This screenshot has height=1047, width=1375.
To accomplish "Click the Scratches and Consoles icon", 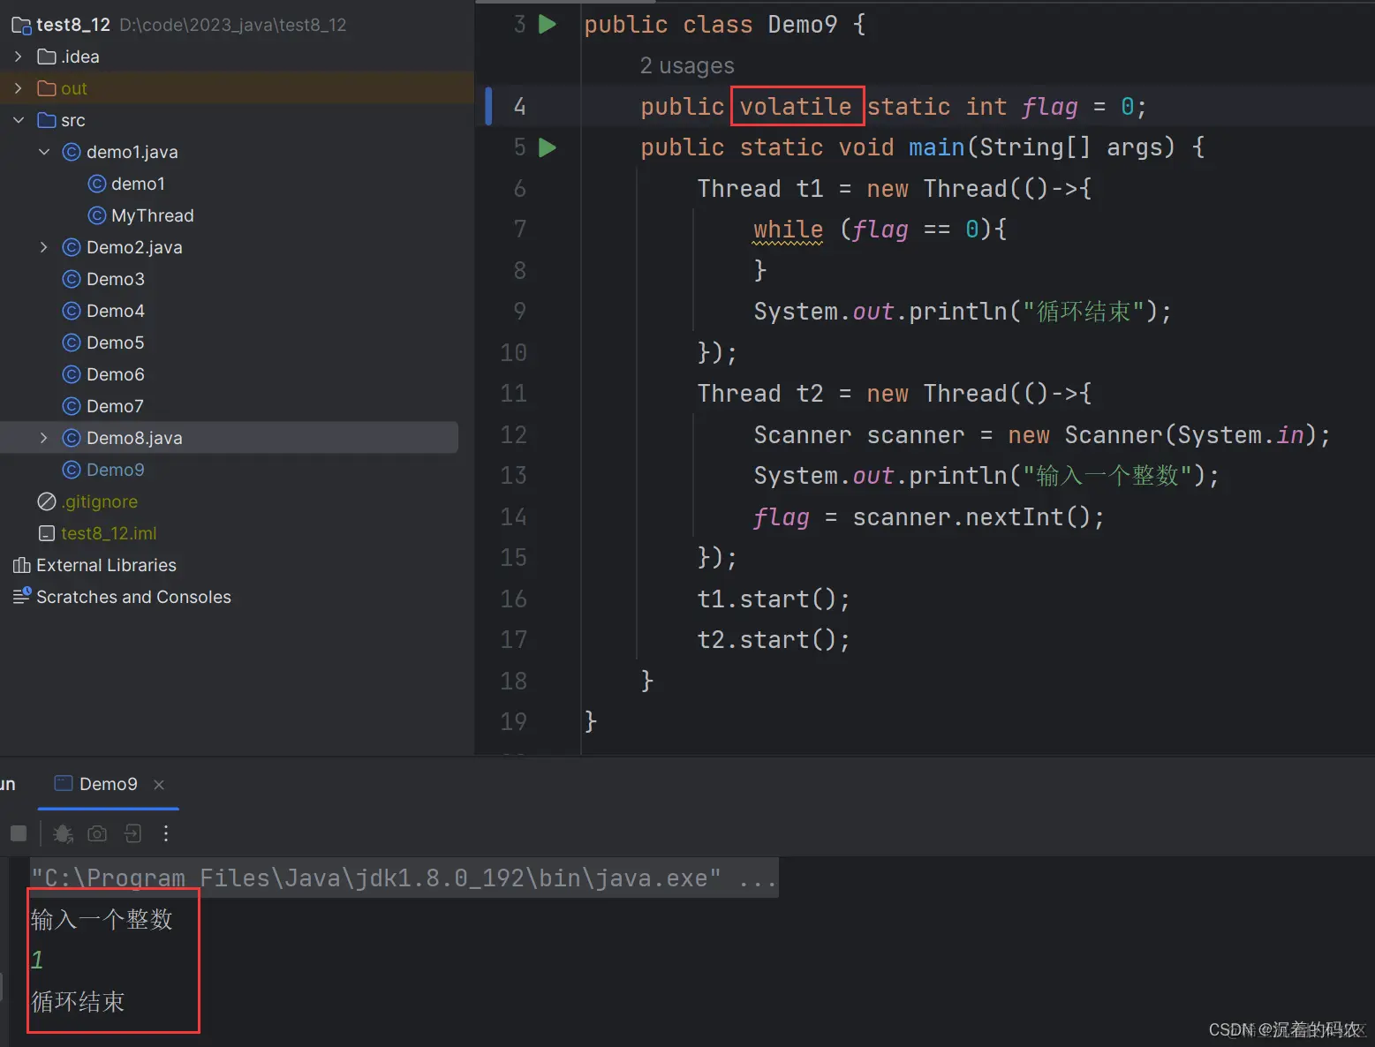I will [x=22, y=597].
